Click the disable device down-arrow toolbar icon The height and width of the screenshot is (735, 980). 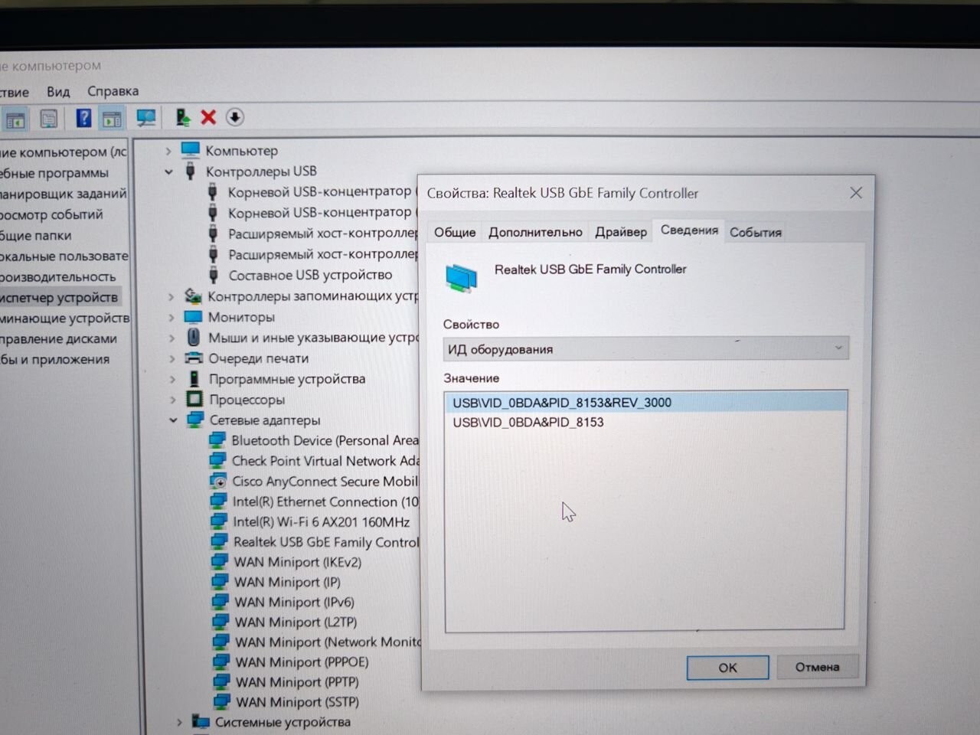(x=235, y=117)
